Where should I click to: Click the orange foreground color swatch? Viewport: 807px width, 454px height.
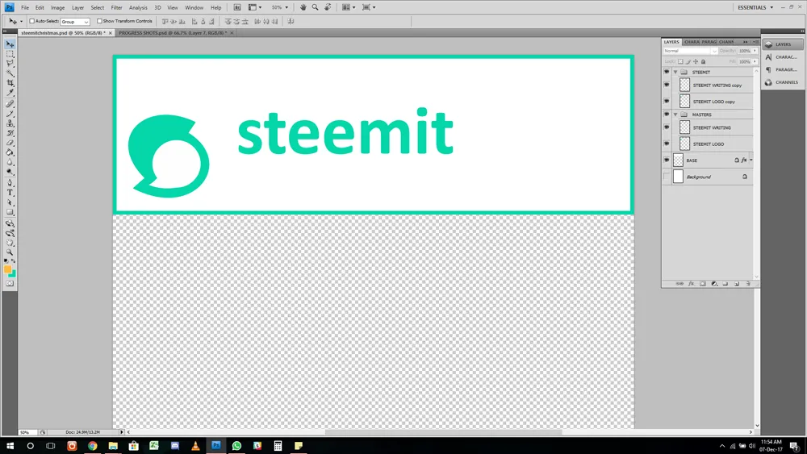[7, 269]
